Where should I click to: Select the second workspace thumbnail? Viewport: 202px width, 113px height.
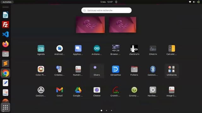(x=122, y=24)
